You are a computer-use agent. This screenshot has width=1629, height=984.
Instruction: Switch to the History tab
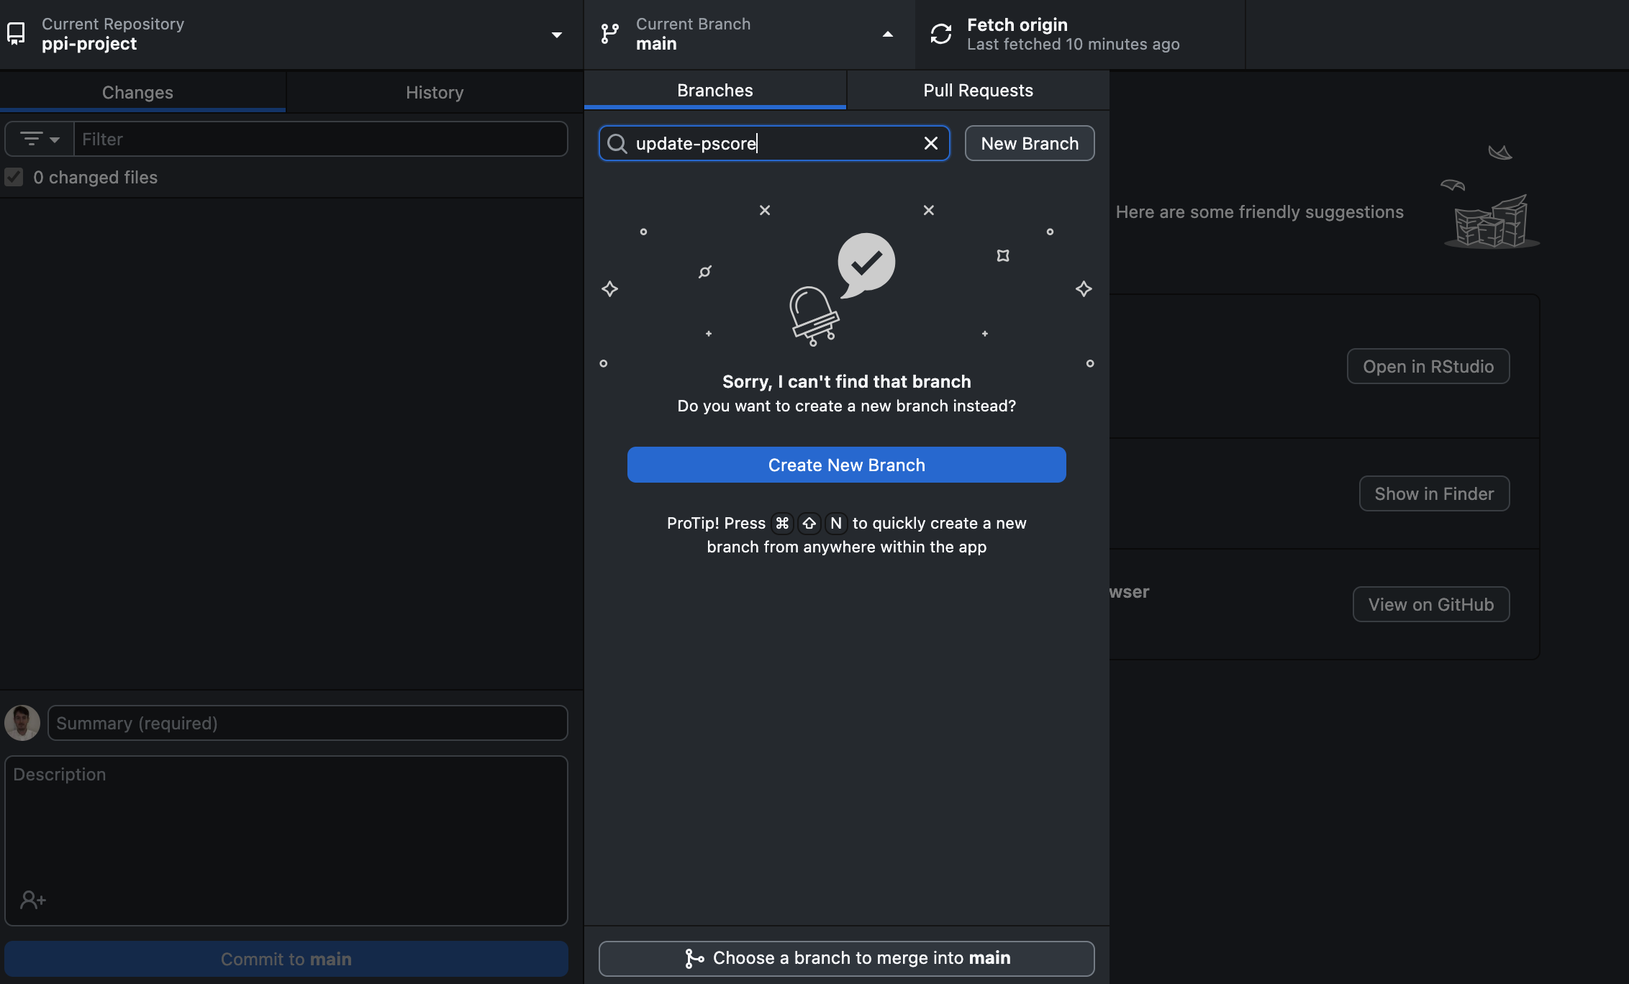[435, 92]
